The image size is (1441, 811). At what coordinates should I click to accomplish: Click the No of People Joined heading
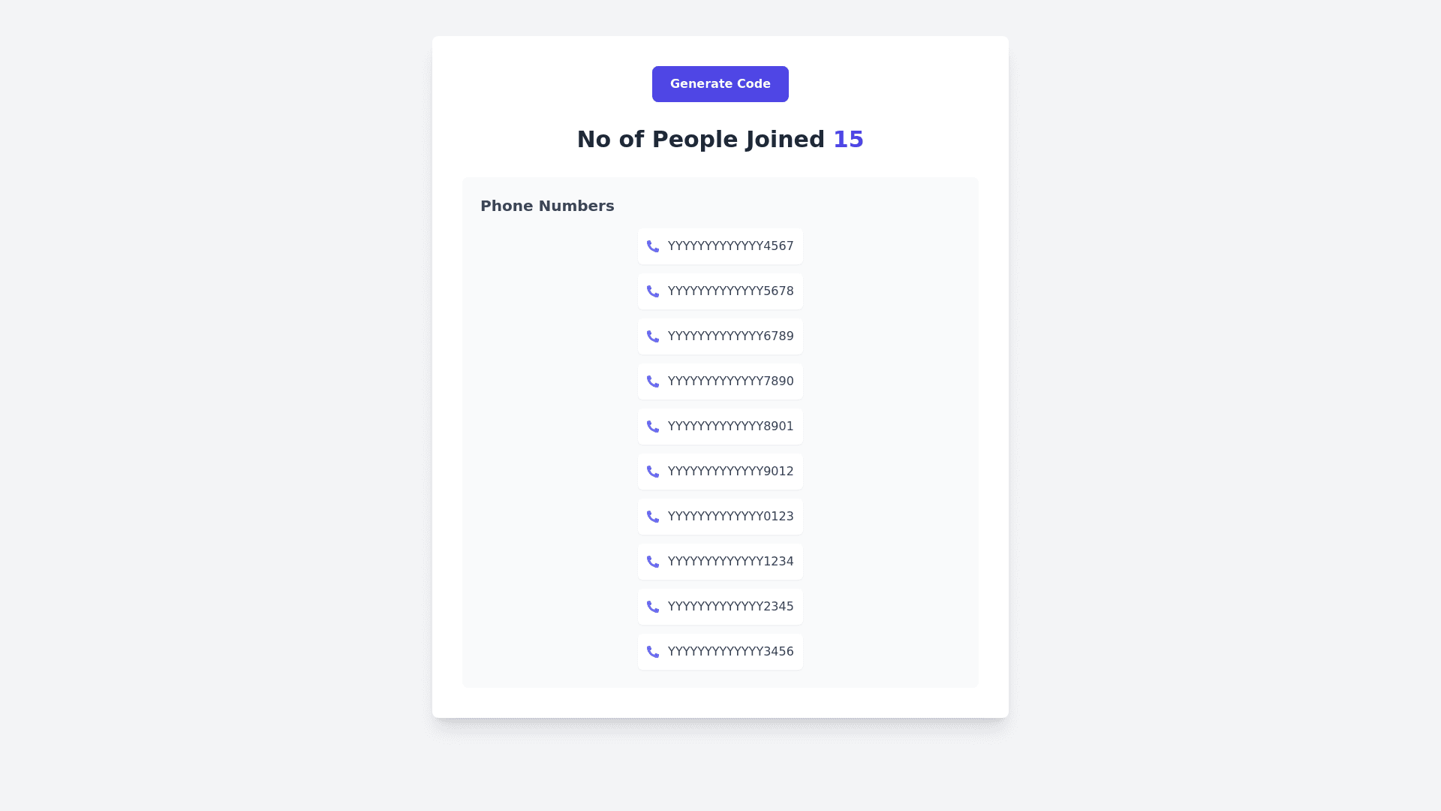point(700,140)
